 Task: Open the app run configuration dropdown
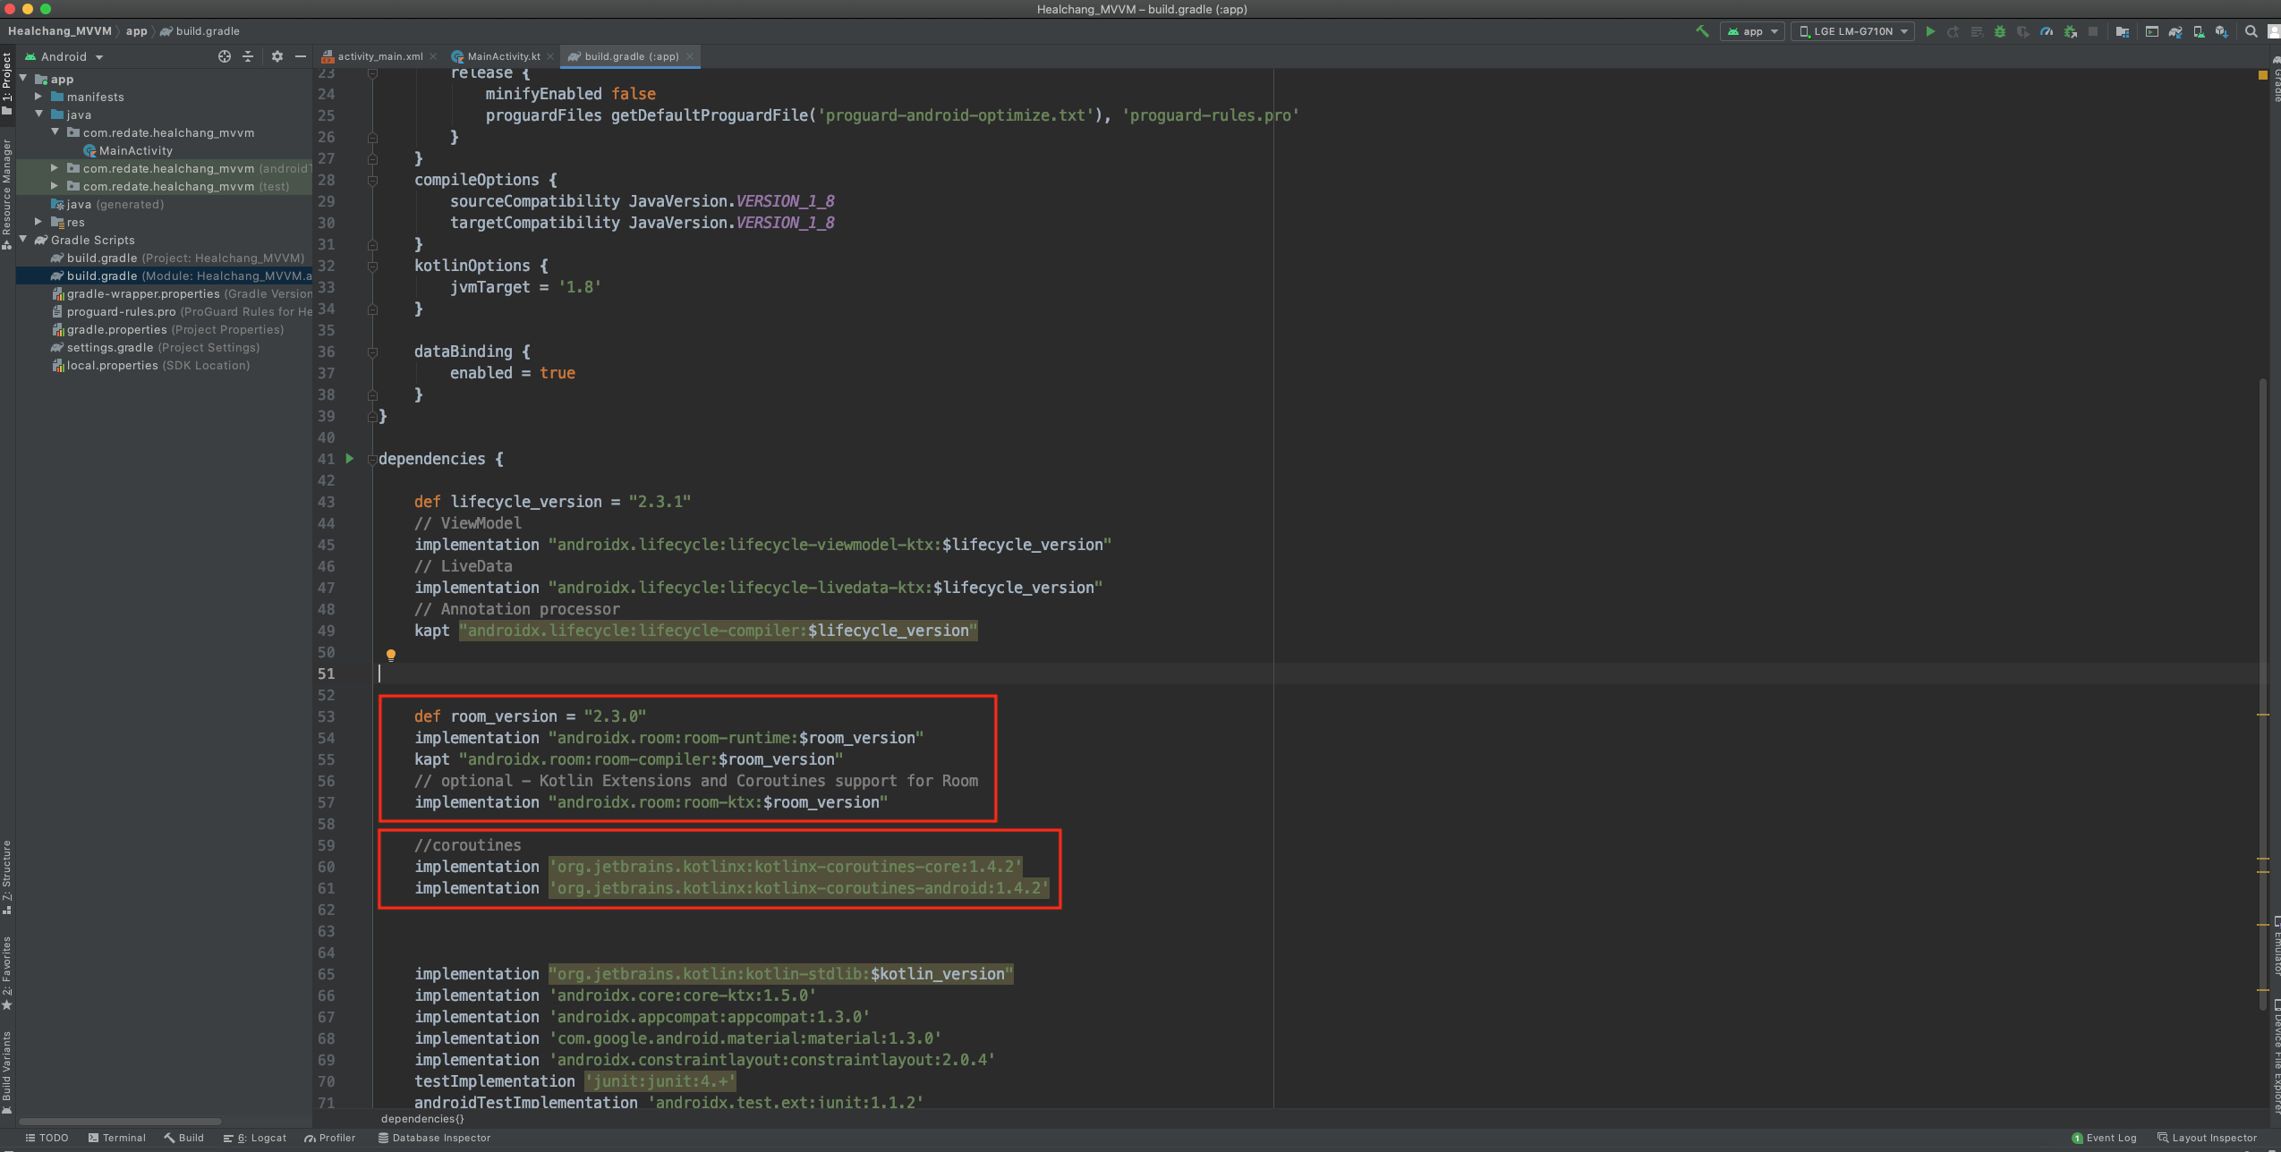[x=1752, y=31]
